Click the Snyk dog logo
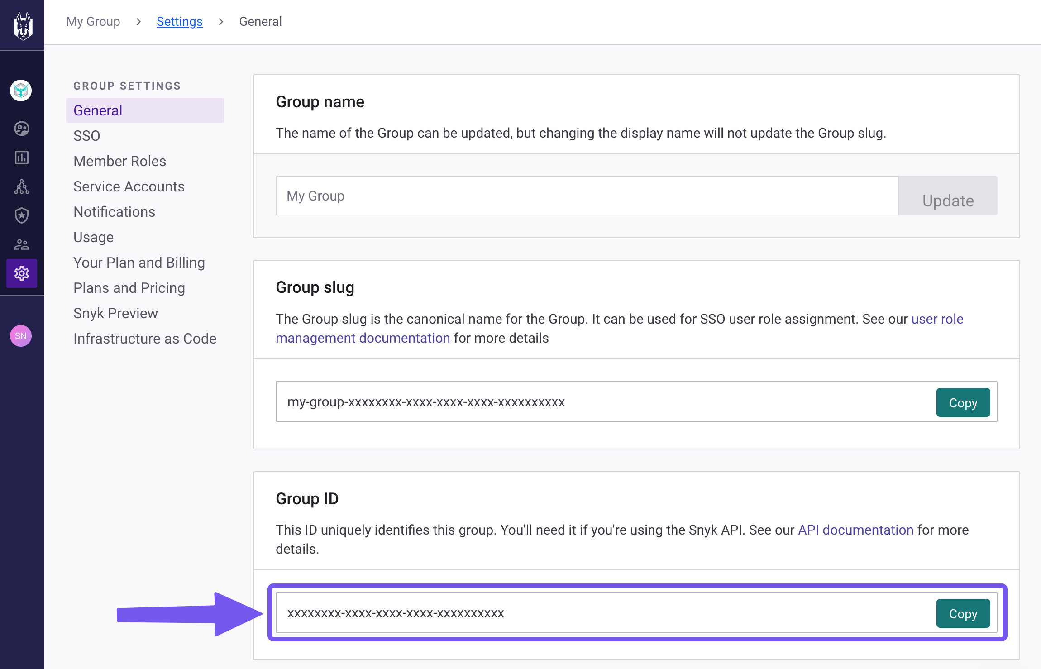1041x669 pixels. coord(23,26)
